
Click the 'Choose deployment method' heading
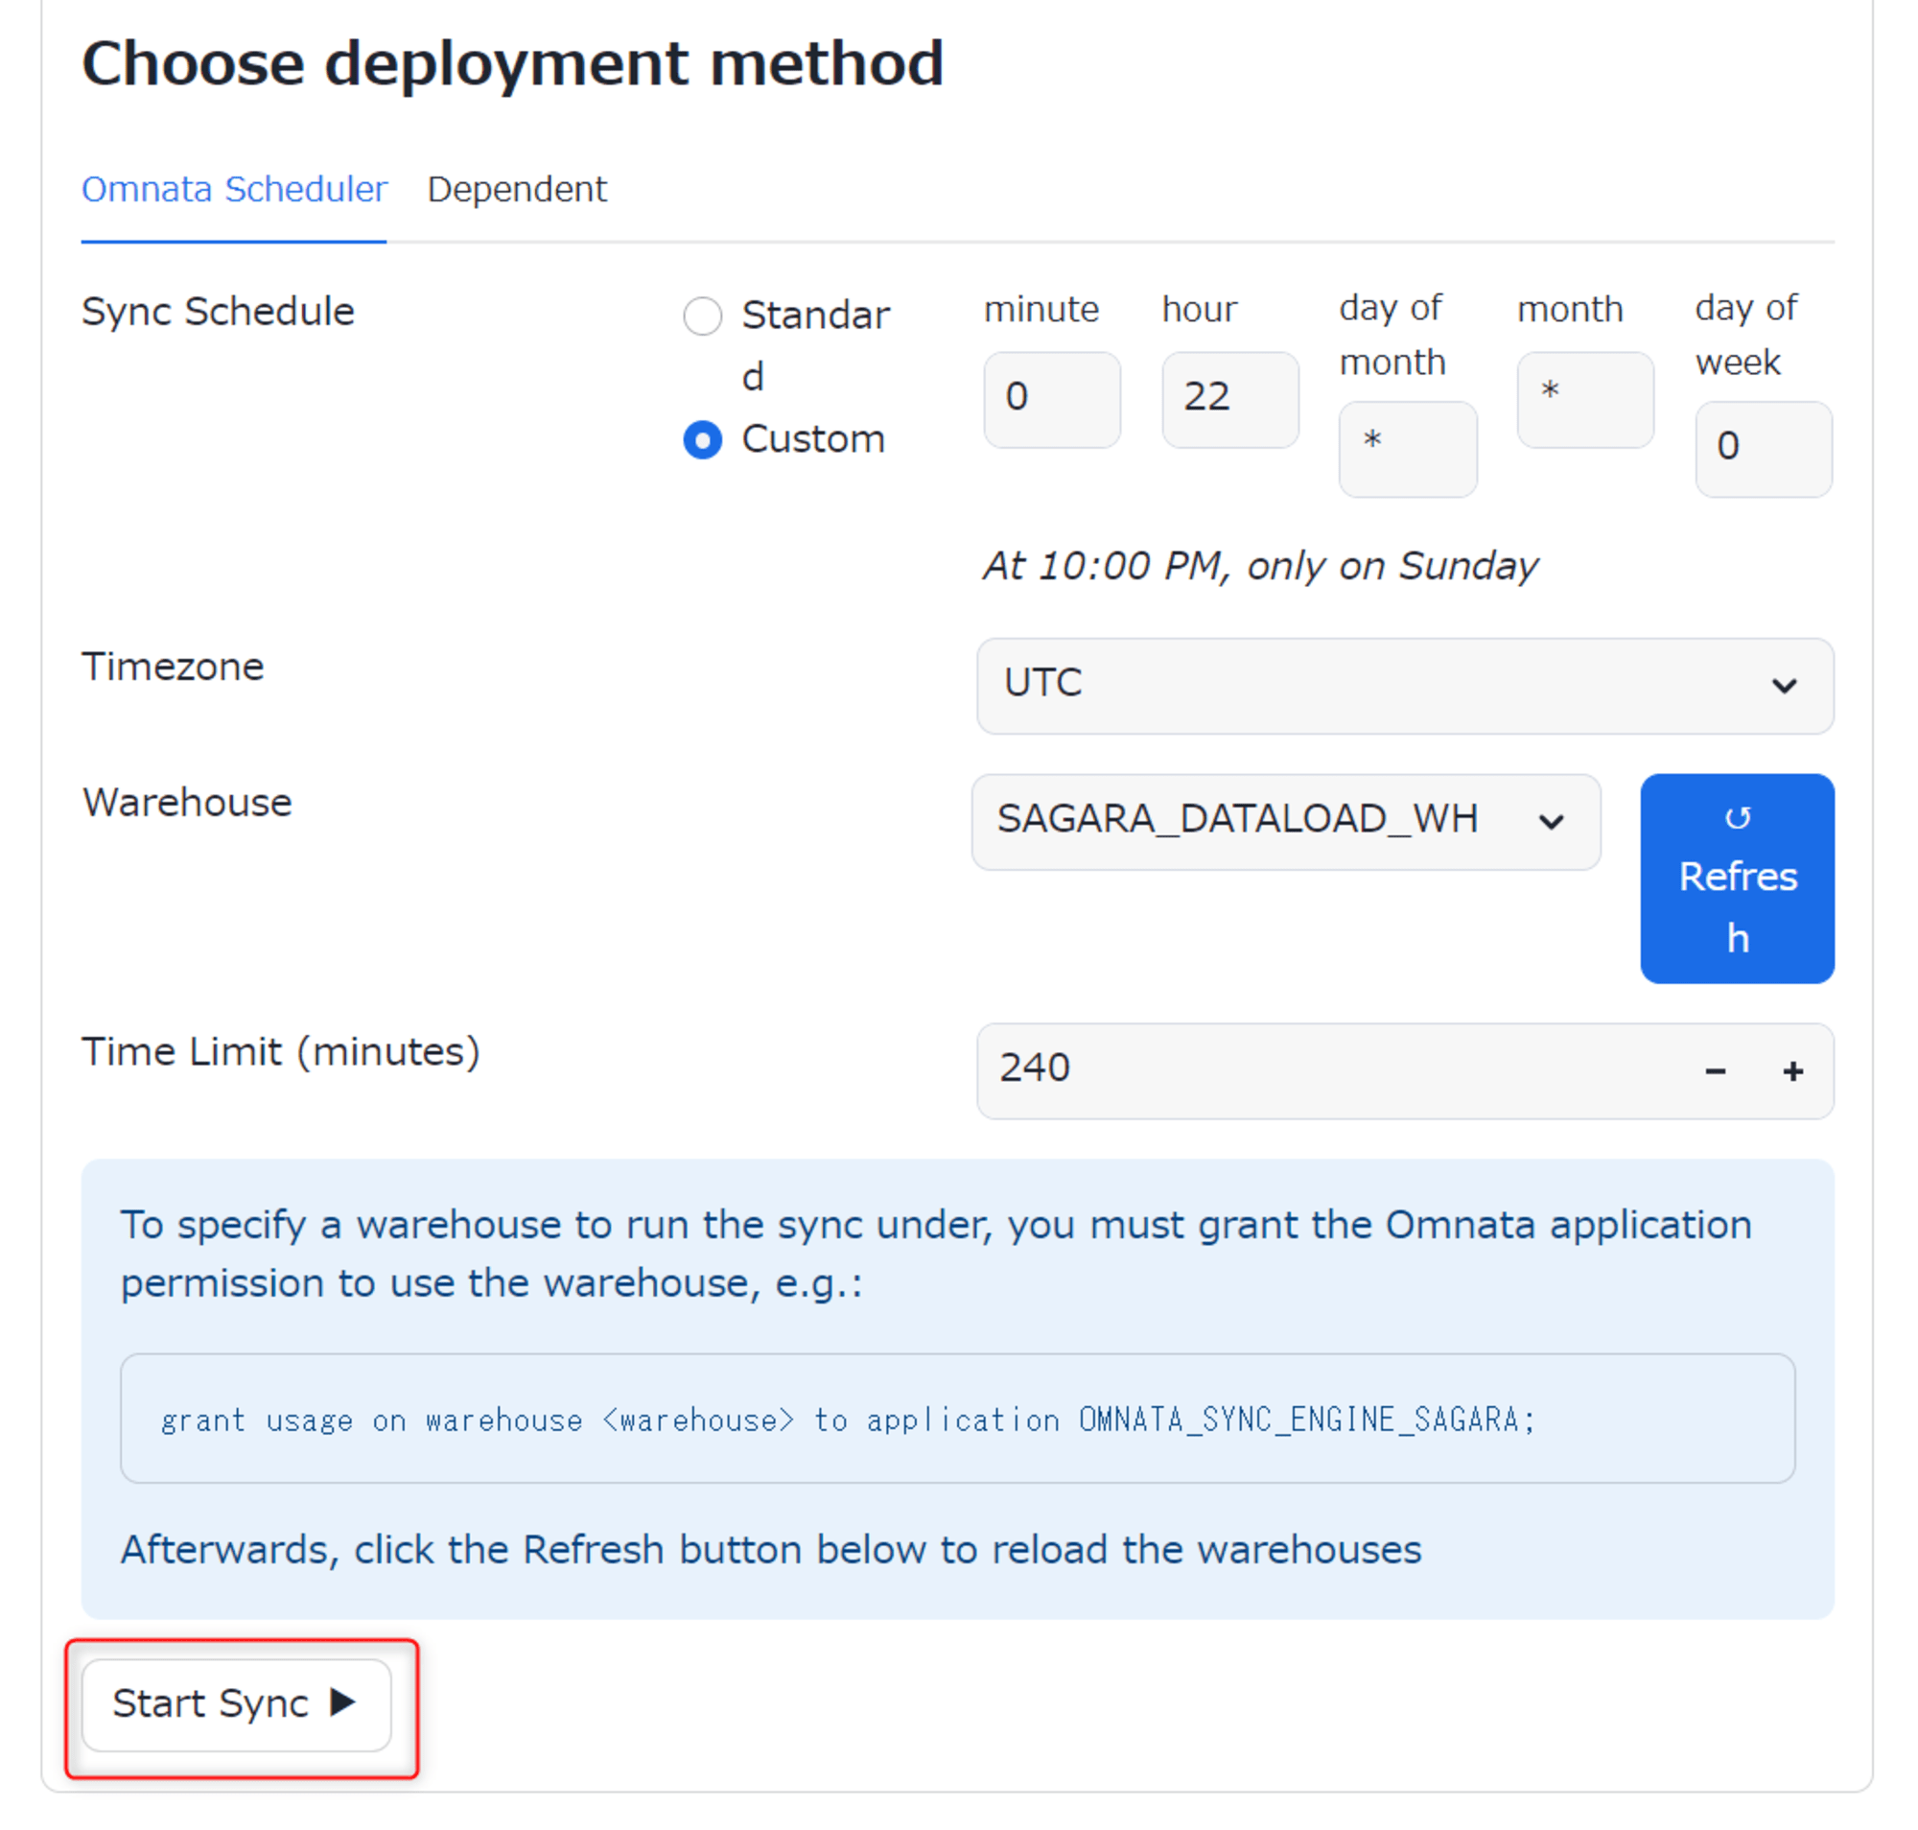point(512,64)
